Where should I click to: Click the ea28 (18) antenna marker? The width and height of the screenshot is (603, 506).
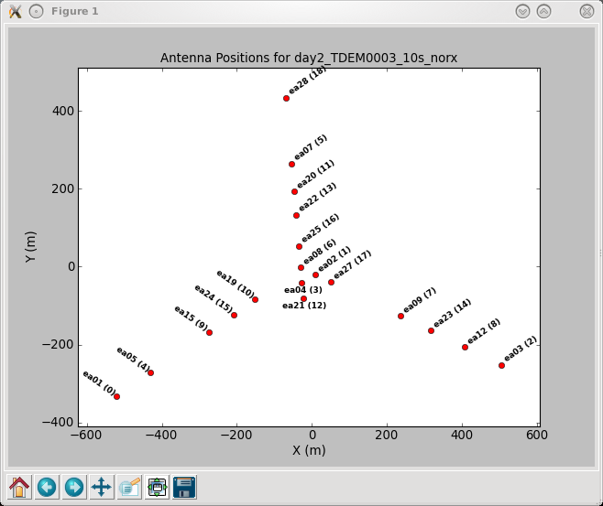pyautogui.click(x=286, y=98)
